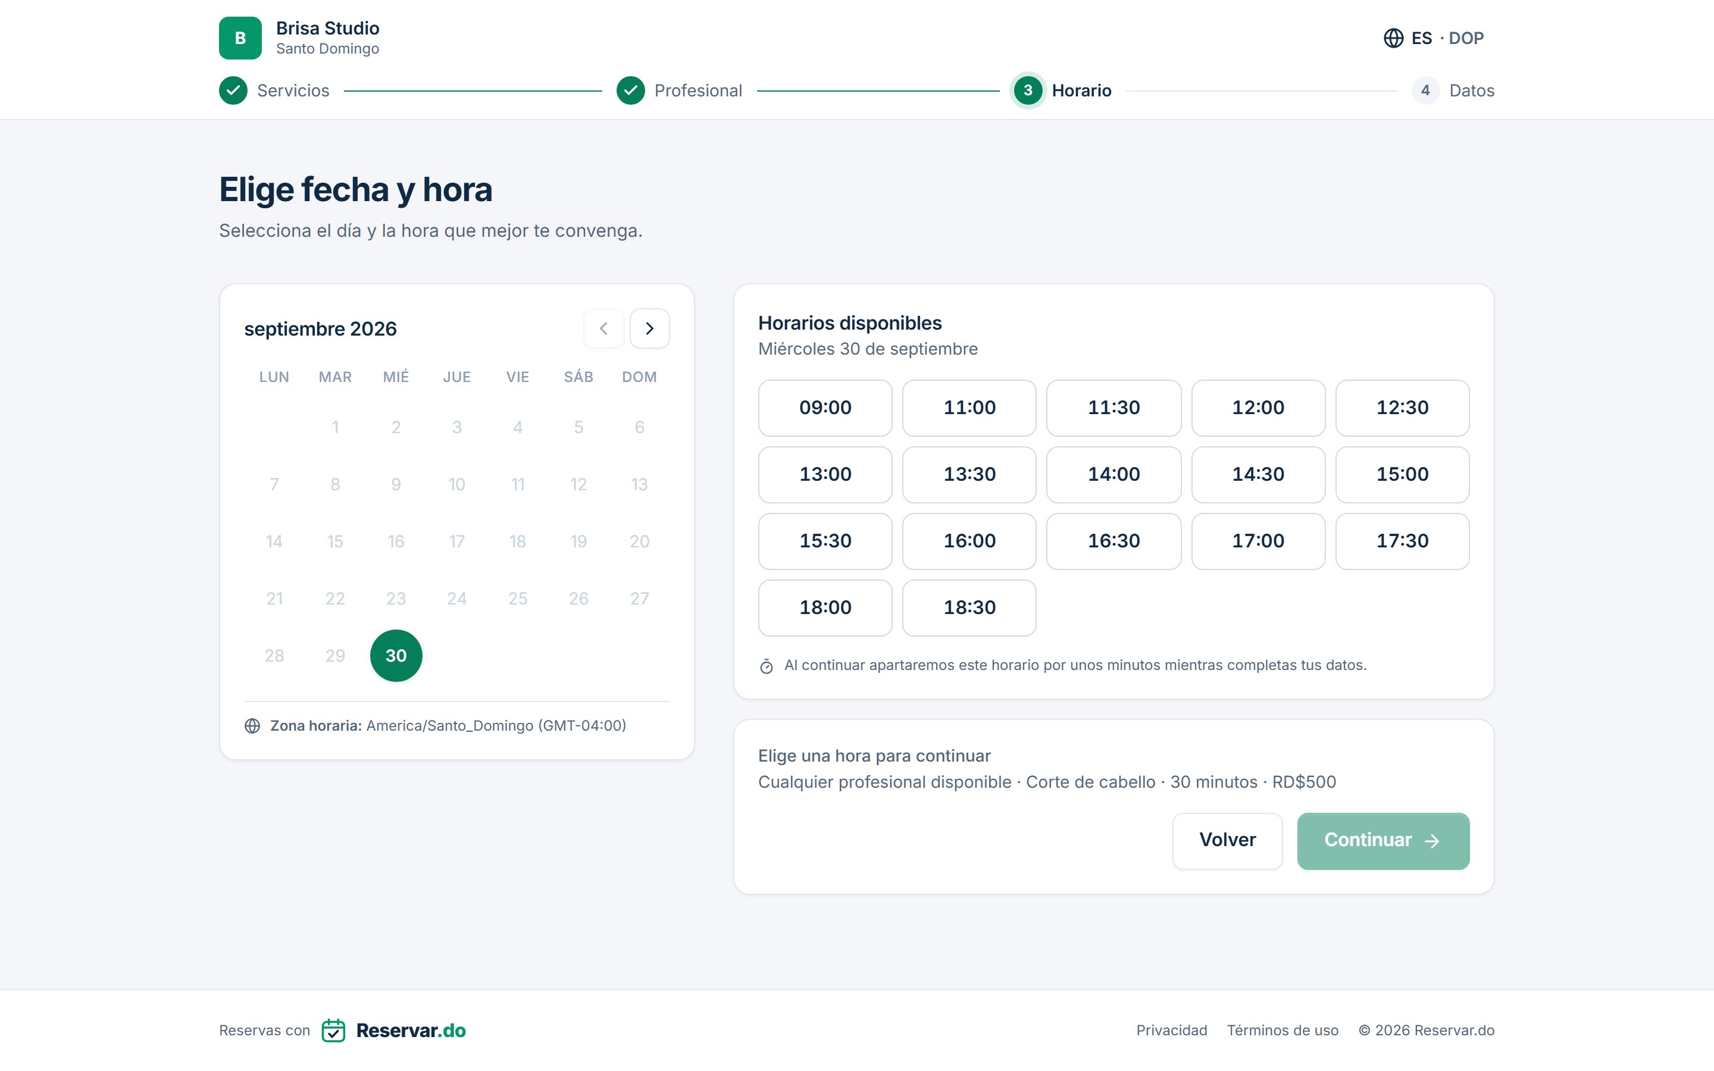Jump to the Datos step
Image resolution: width=1714 pixels, height=1071 pixels.
tap(1453, 90)
